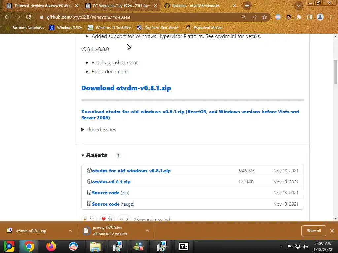This screenshot has height=253, width=338.
Task: Open the Extensions puzzle icon
Action: click(299, 17)
